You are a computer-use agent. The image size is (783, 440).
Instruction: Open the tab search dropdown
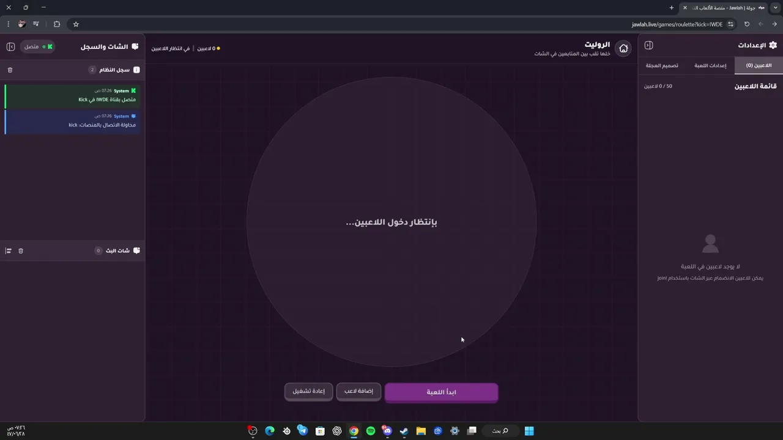776,7
